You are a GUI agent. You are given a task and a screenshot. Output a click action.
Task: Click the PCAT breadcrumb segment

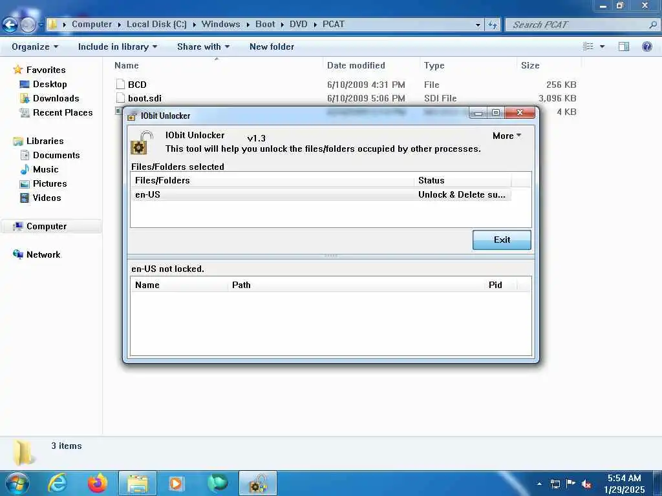tap(334, 24)
